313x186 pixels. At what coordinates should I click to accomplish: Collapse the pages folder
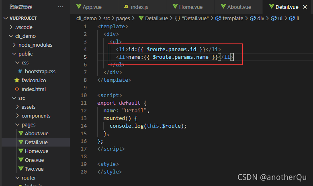[17, 124]
